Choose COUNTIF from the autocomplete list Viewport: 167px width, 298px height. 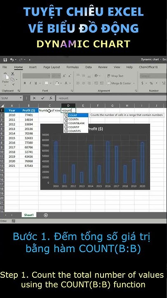pos(76,127)
